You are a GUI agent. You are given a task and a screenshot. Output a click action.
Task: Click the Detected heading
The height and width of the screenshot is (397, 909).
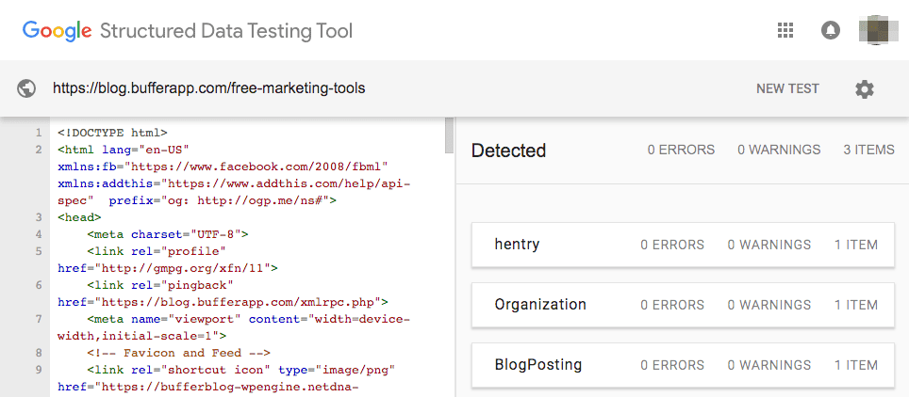pos(508,151)
